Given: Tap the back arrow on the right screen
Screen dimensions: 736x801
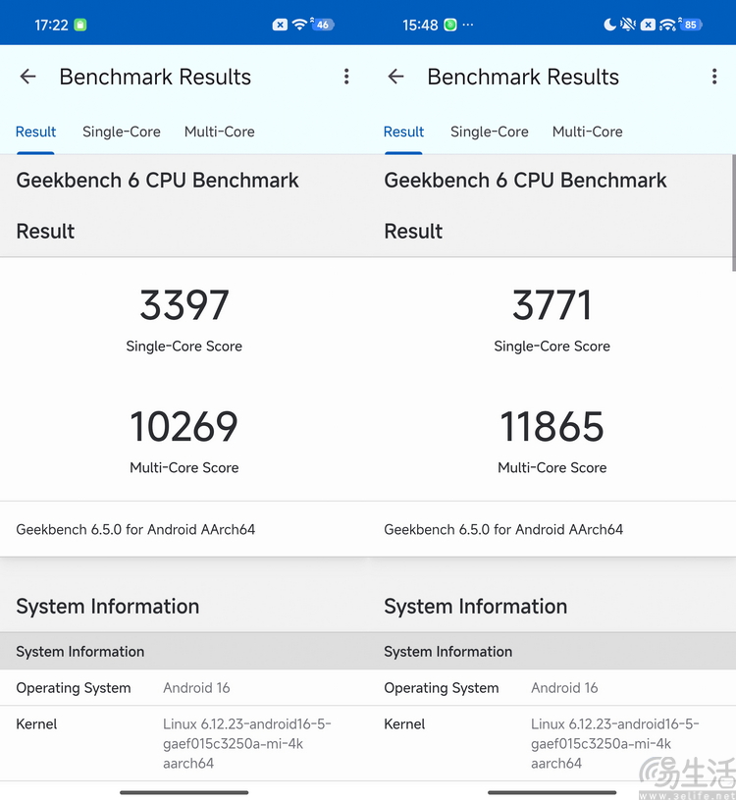Looking at the screenshot, I should point(395,77).
